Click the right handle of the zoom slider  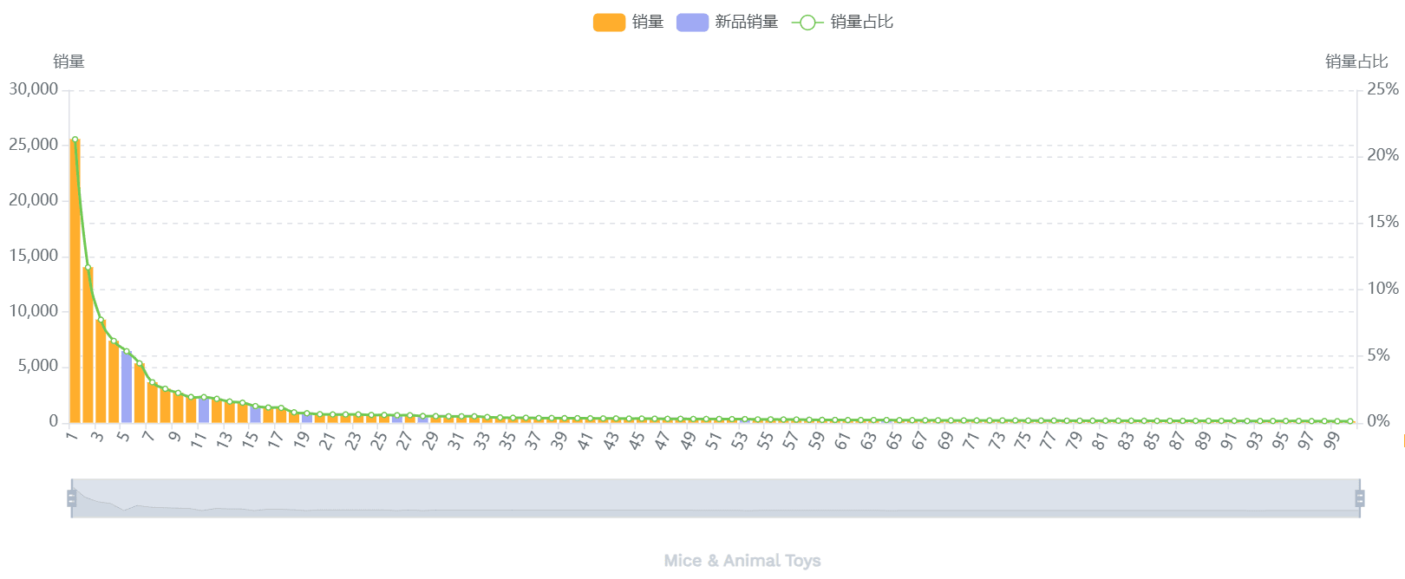(x=1359, y=498)
